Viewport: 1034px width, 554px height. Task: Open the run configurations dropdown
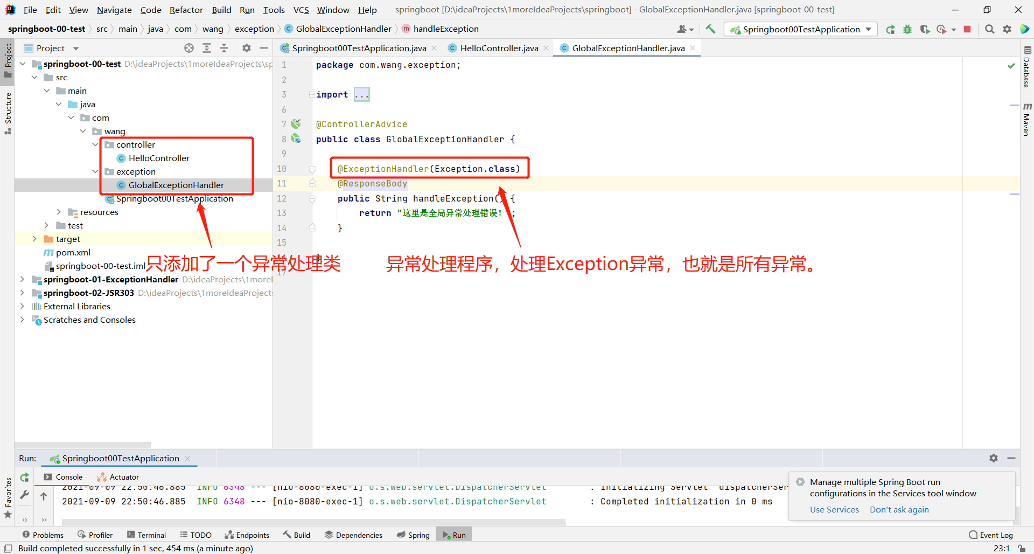(868, 29)
